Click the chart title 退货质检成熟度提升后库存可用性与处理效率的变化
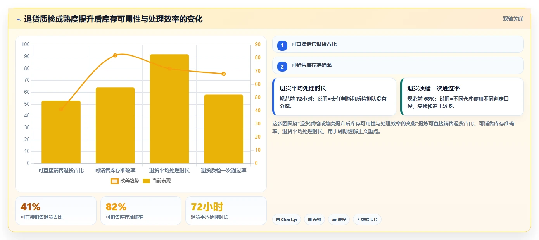539x240 pixels. 113,19
